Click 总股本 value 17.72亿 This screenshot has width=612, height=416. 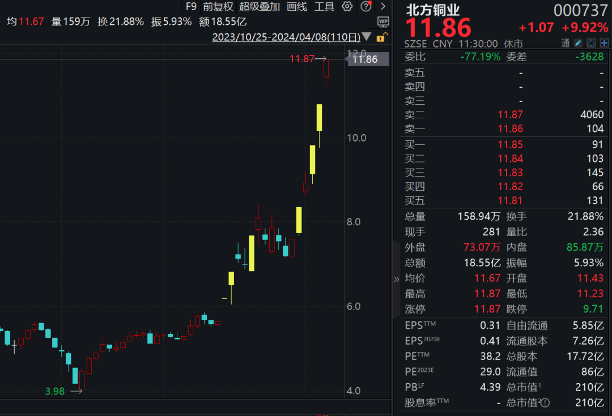pos(585,357)
